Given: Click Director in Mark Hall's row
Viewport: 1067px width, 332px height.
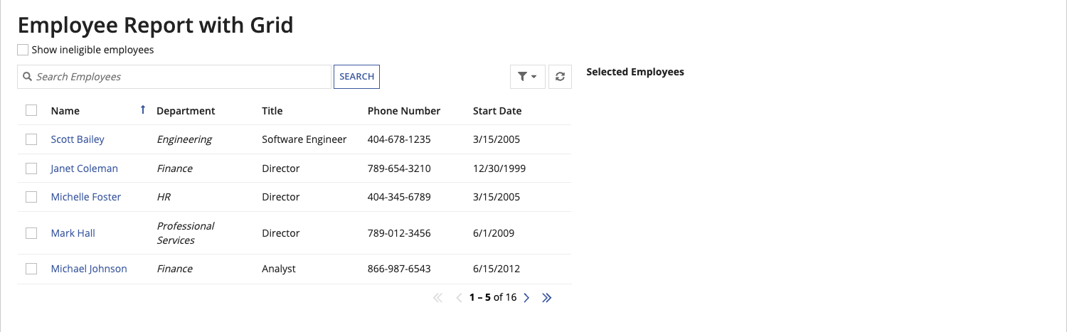Looking at the screenshot, I should (x=281, y=233).
